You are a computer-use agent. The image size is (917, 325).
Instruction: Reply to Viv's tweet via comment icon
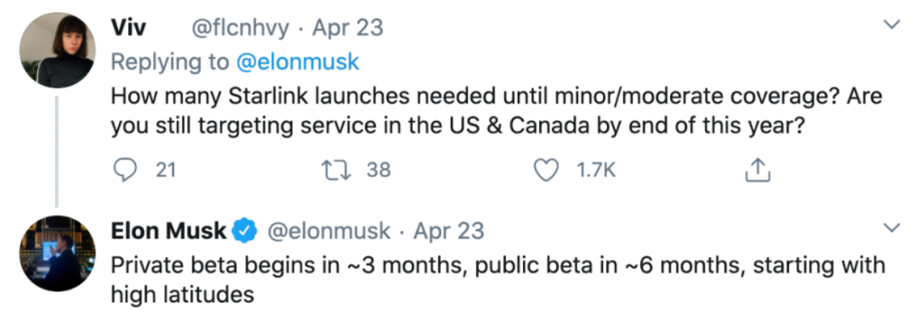[x=124, y=170]
